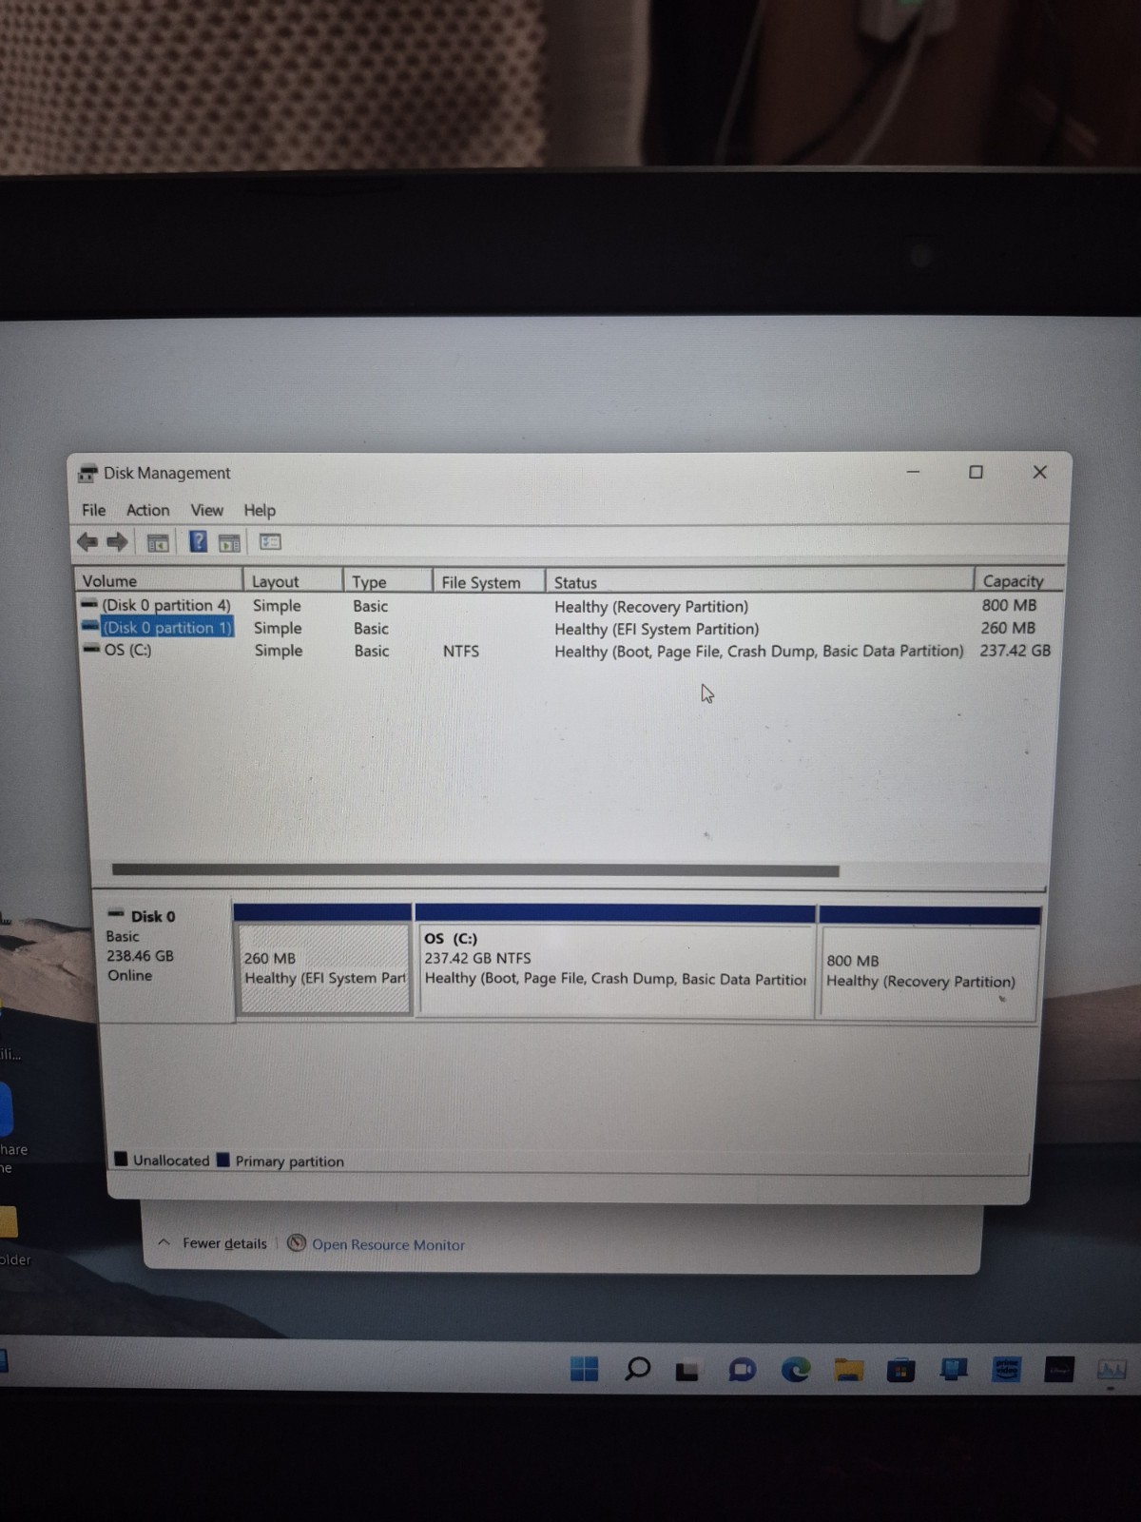Minimize the Disk Management window
Viewport: 1141px width, 1522px height.
tap(913, 472)
